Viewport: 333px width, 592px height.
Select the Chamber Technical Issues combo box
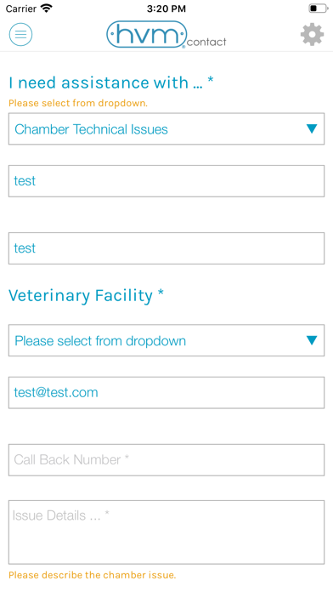coord(166,128)
